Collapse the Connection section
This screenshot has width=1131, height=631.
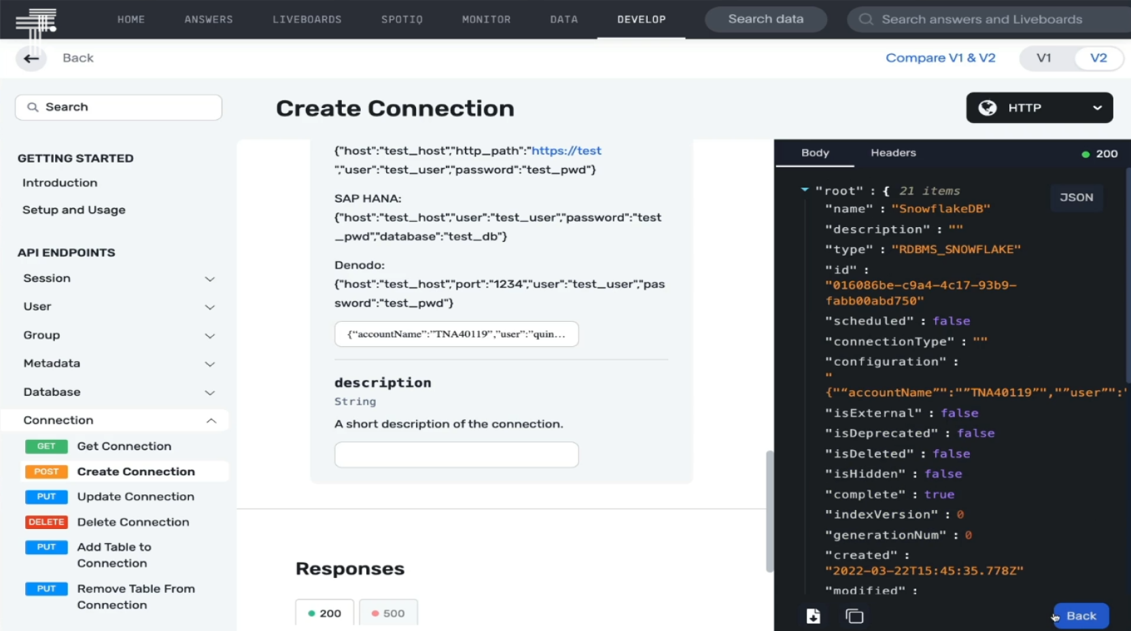pyautogui.click(x=211, y=420)
